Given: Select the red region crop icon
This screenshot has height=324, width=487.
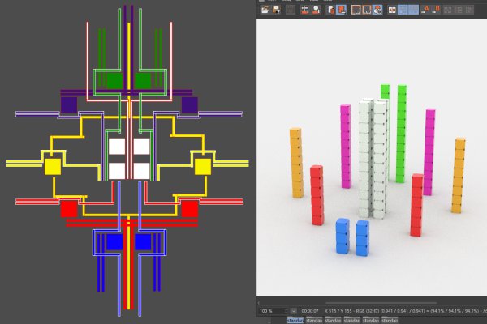Looking at the screenshot, I should [305, 10].
